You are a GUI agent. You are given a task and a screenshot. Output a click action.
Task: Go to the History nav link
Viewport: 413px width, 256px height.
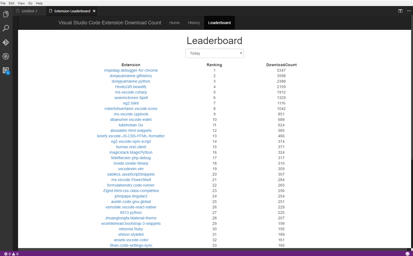(194, 23)
